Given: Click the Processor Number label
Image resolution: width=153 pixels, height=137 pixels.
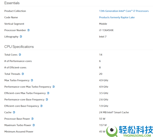Looking at the screenshot, I should click(x=15, y=30).
